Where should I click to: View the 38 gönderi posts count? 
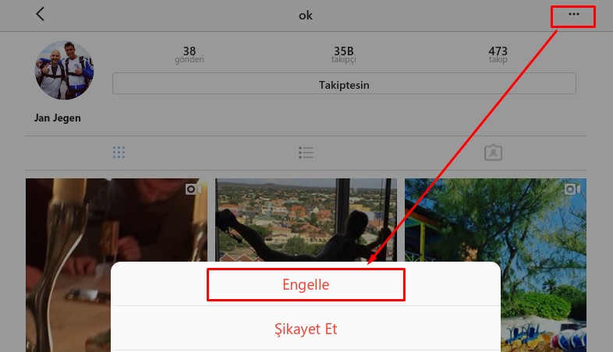point(190,55)
